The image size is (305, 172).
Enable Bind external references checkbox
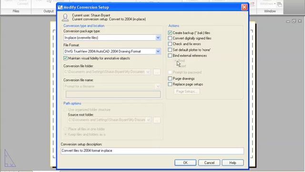pos(170,55)
